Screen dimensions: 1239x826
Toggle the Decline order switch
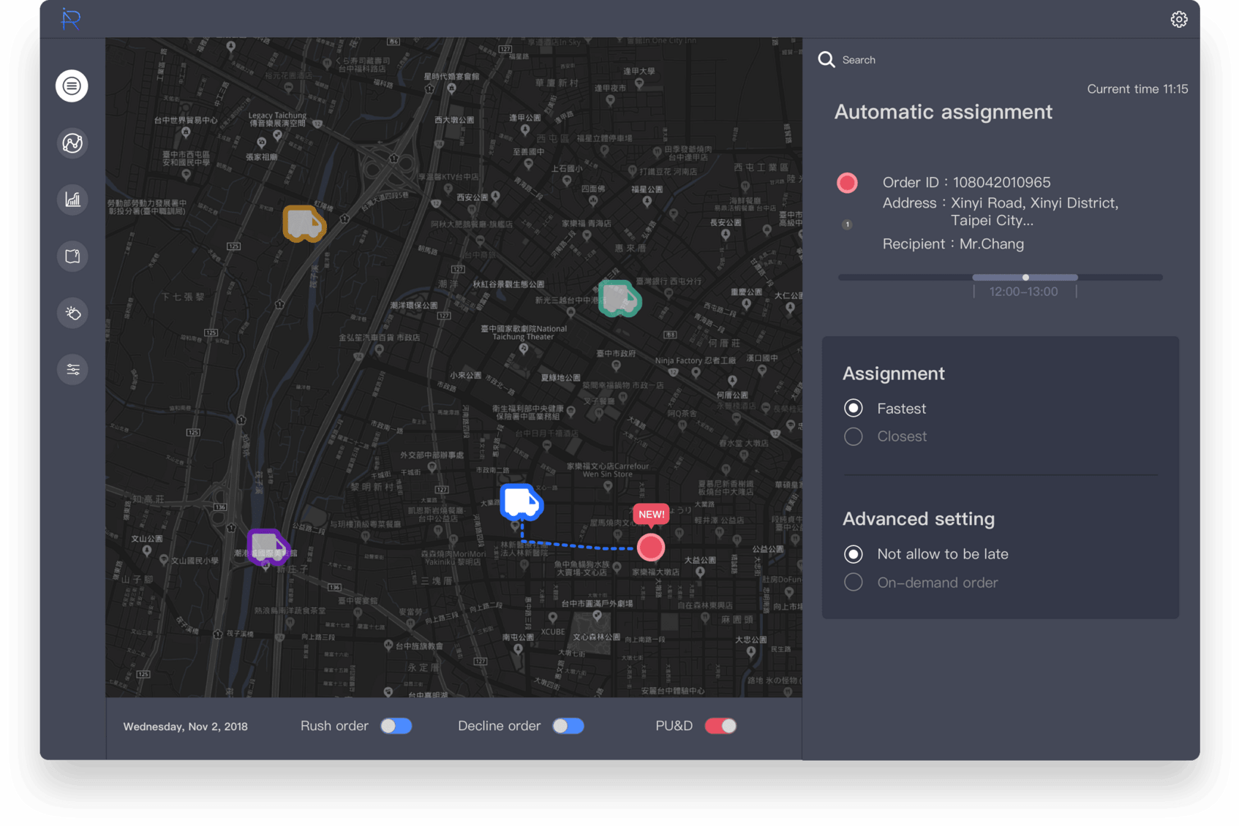point(568,726)
